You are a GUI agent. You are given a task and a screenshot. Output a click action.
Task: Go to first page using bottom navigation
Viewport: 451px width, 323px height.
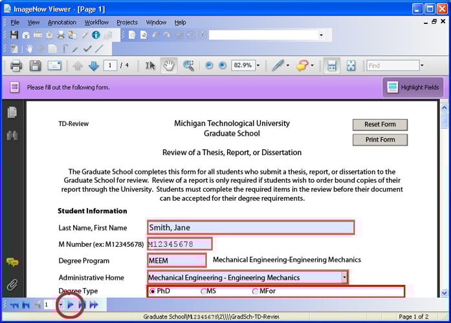tap(26, 305)
